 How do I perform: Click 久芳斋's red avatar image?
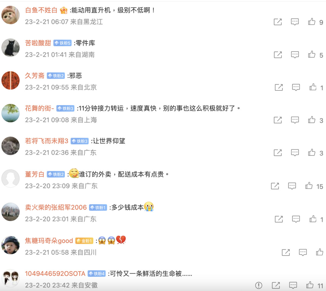[11, 80]
